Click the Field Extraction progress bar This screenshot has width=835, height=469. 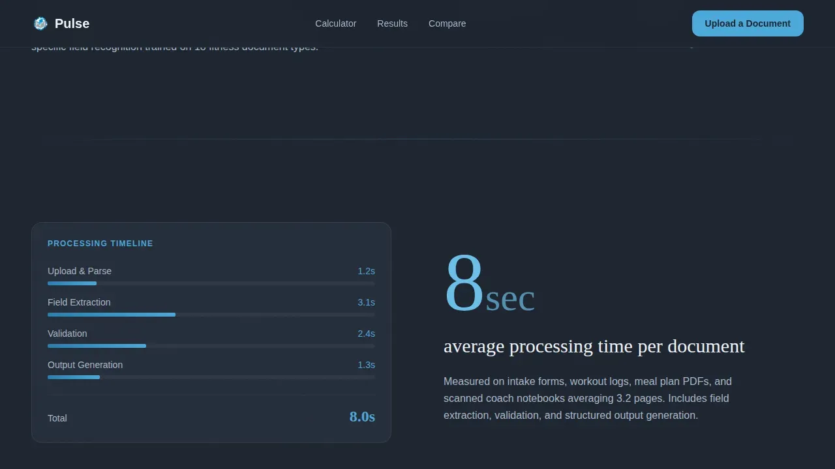point(211,315)
